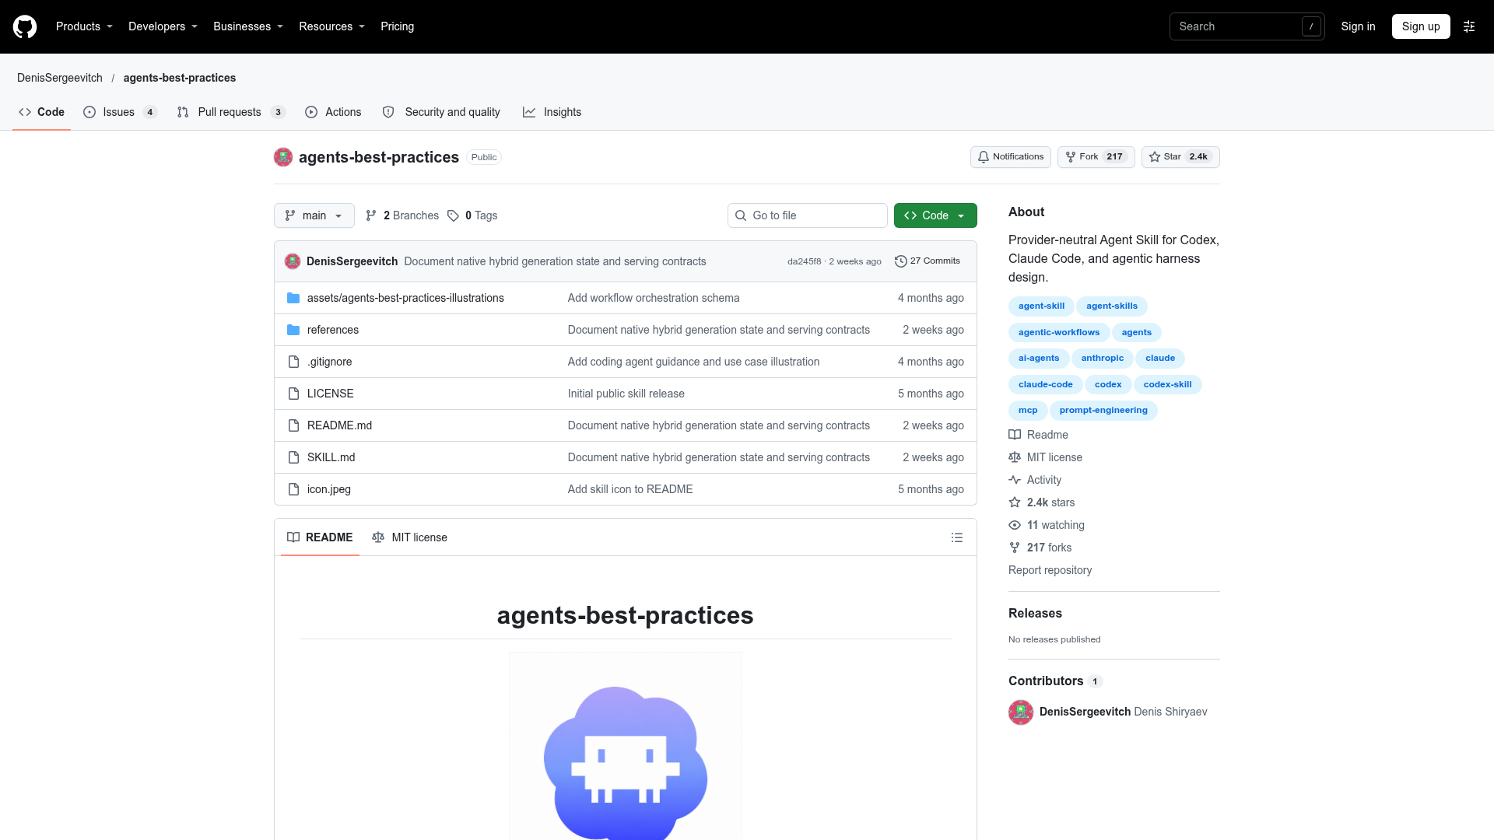Open Notifications for this repository

coord(1011,157)
